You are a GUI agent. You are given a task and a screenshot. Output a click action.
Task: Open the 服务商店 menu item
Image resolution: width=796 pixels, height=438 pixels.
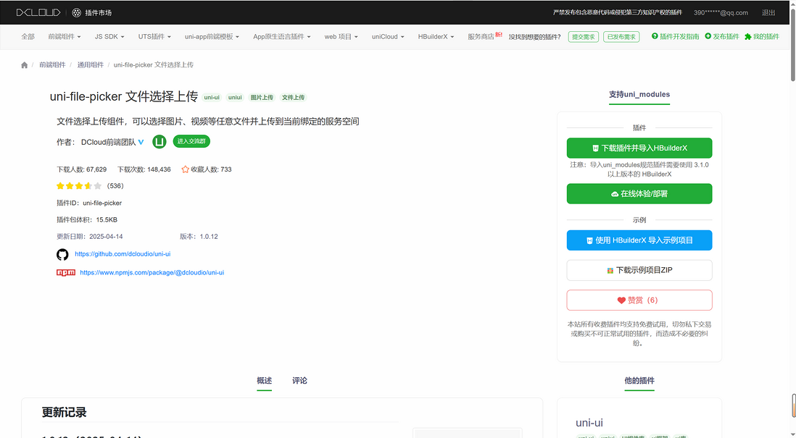point(481,36)
